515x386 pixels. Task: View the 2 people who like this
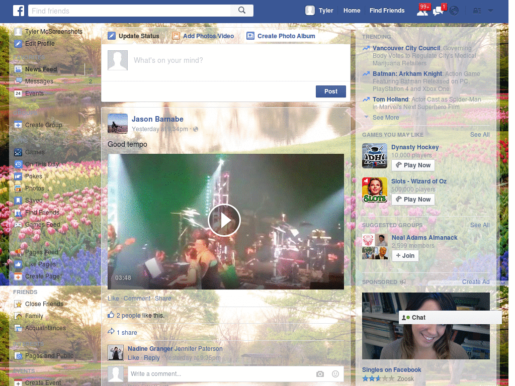(128, 316)
